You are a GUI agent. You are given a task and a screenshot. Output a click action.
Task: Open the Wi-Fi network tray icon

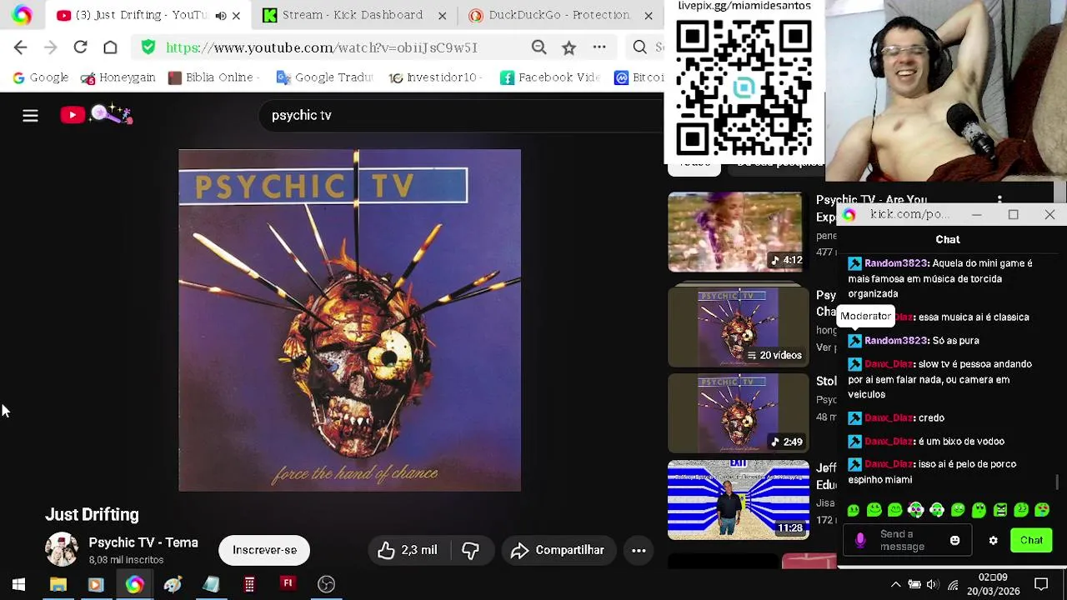tap(952, 585)
